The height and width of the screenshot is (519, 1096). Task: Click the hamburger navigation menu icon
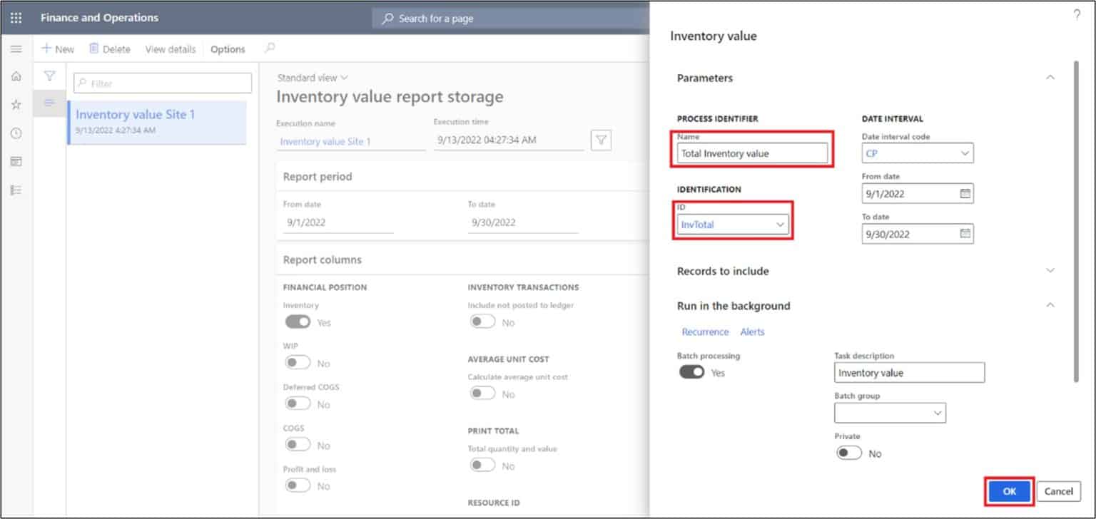pos(16,48)
